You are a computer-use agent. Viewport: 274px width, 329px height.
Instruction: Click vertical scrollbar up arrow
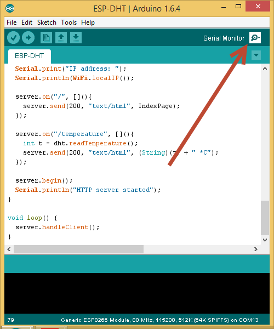(265, 69)
